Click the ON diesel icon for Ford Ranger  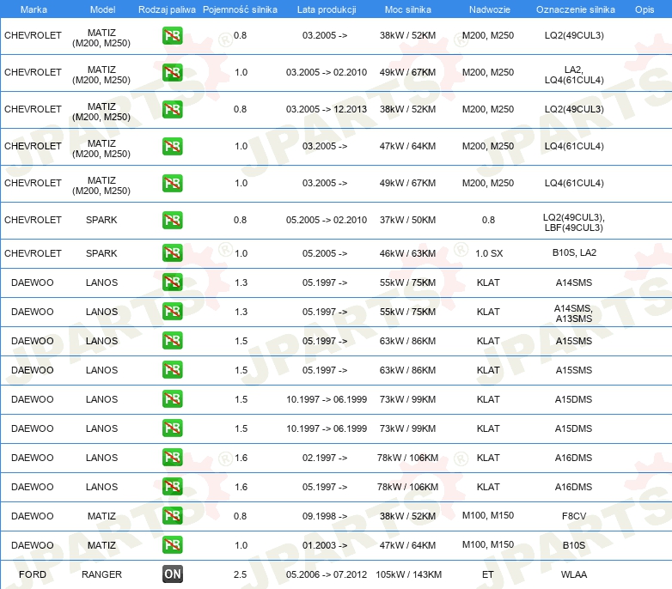pos(173,574)
